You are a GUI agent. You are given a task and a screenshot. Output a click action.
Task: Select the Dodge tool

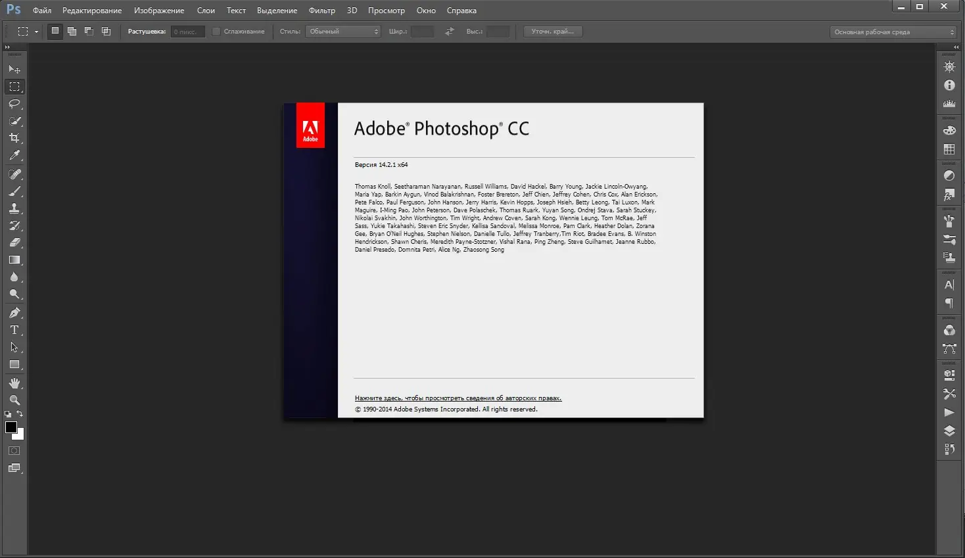14,294
